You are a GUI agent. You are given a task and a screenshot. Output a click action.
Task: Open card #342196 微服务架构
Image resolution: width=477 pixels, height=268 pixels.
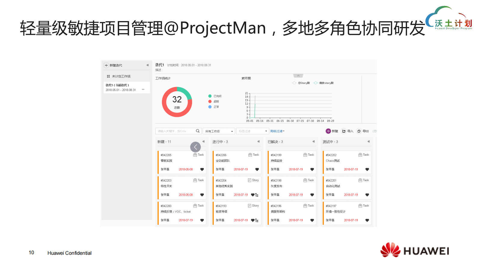[x=292, y=213]
